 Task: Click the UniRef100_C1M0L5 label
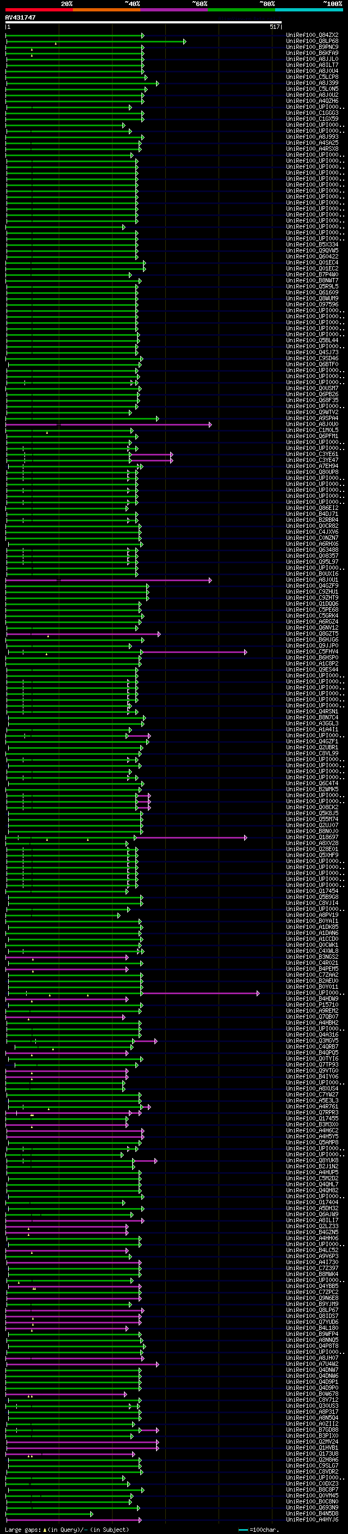(x=312, y=430)
